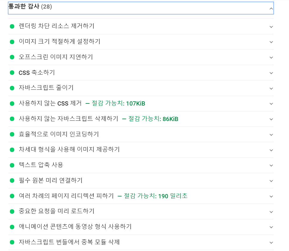289x251 pixels.
Task: Select the 사용하지 않는 CSS 제거 title
Action: tap(50, 103)
